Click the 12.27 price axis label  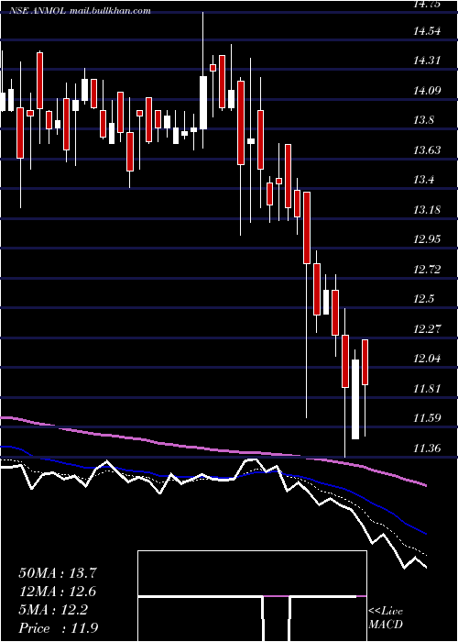(x=427, y=328)
